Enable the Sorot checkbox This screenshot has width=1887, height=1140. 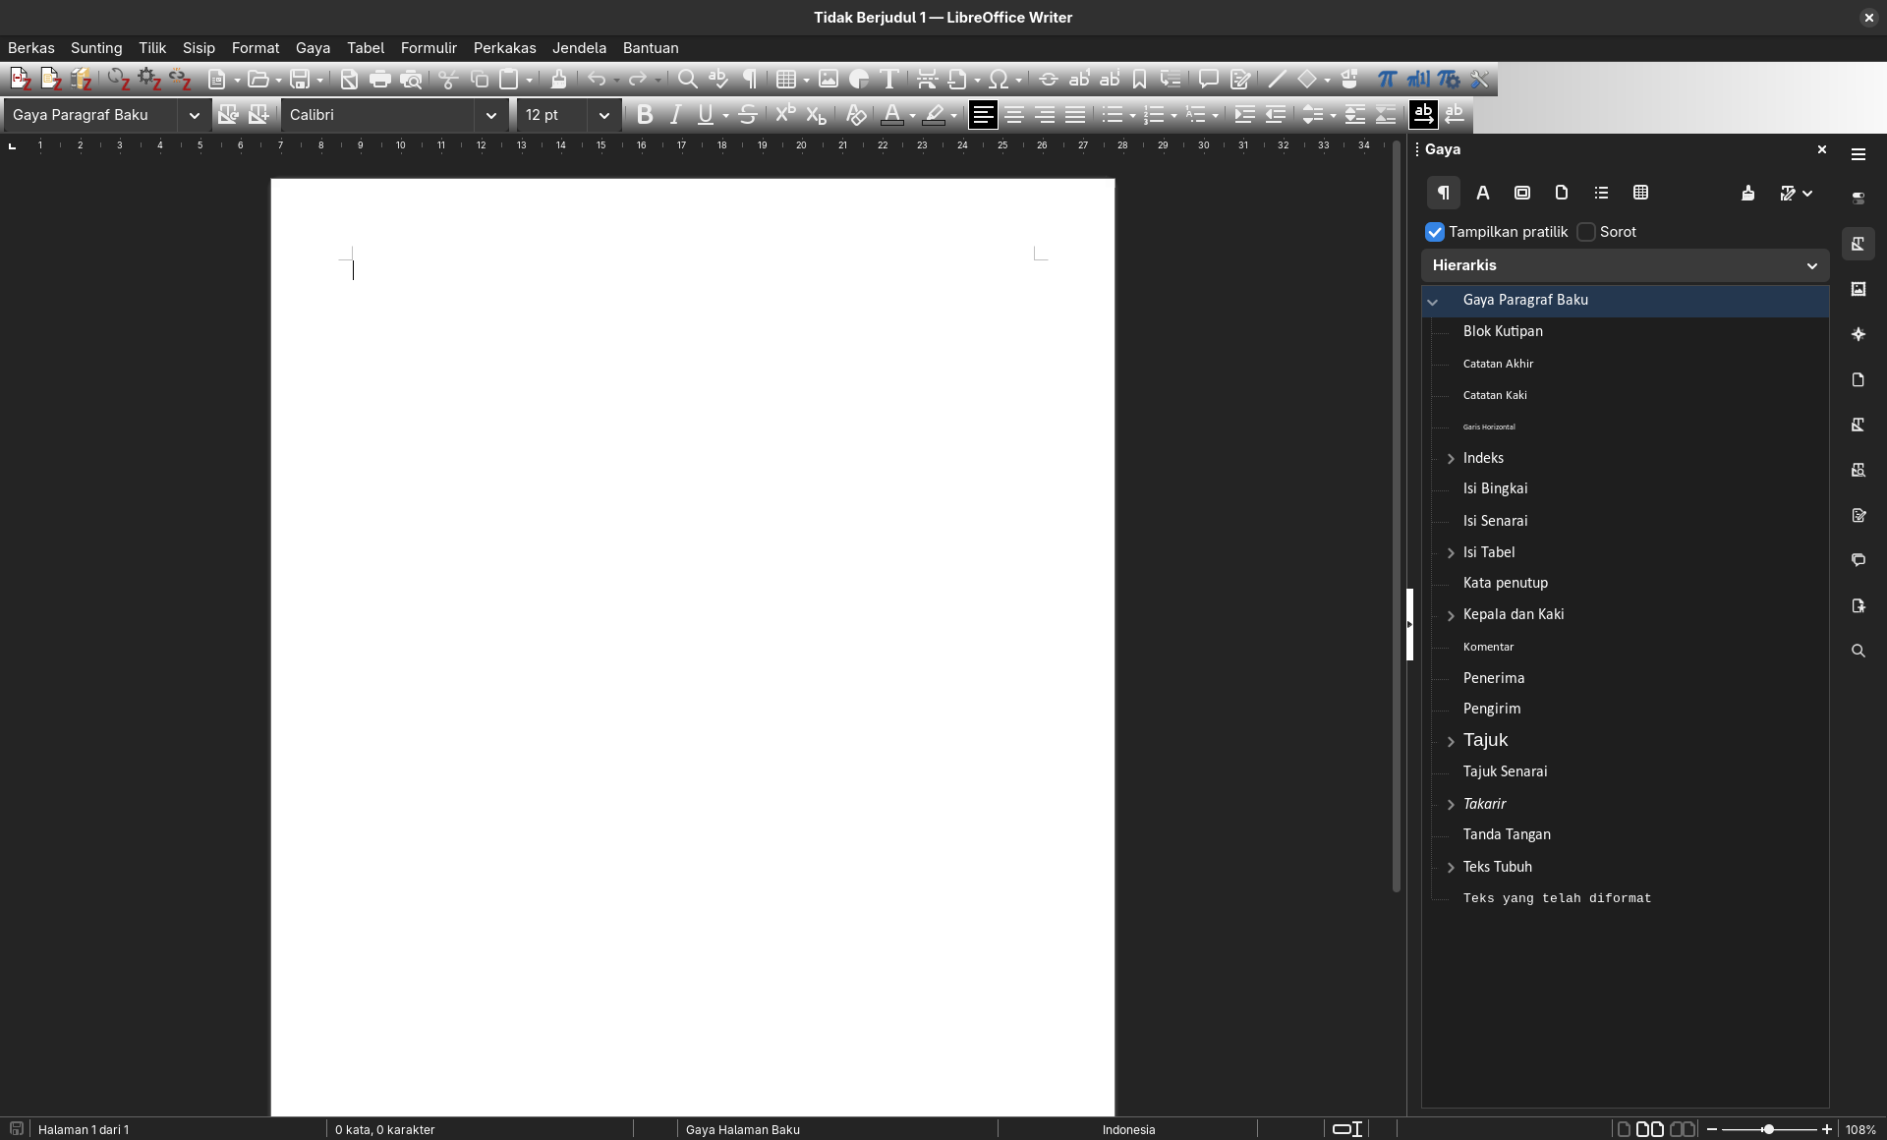pos(1585,232)
